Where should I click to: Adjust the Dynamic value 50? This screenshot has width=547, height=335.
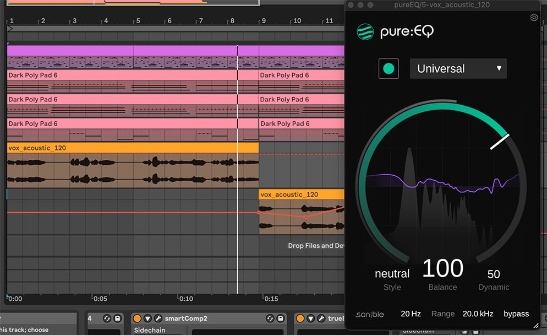(x=494, y=274)
